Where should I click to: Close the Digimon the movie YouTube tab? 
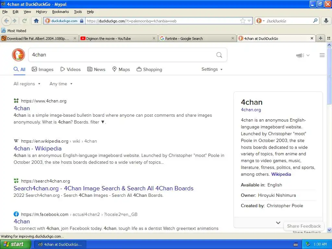click(154, 38)
